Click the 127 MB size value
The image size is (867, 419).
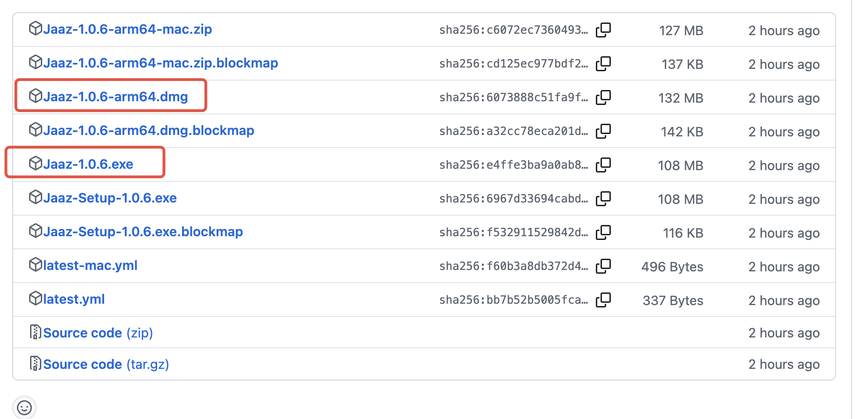(681, 30)
